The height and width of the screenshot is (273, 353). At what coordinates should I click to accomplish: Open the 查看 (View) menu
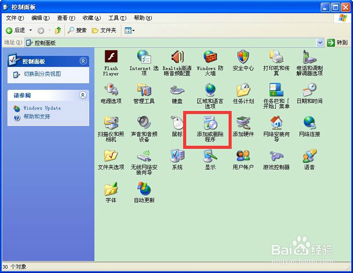tap(65, 18)
